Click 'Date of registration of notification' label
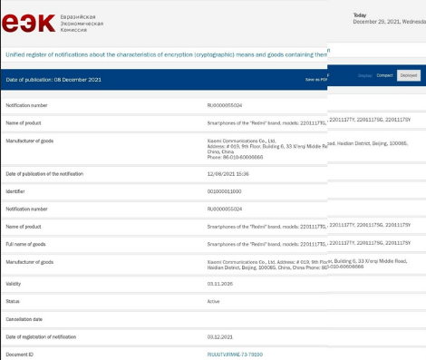Image resolution: width=426 pixels, height=360 pixels. pyautogui.click(x=41, y=336)
